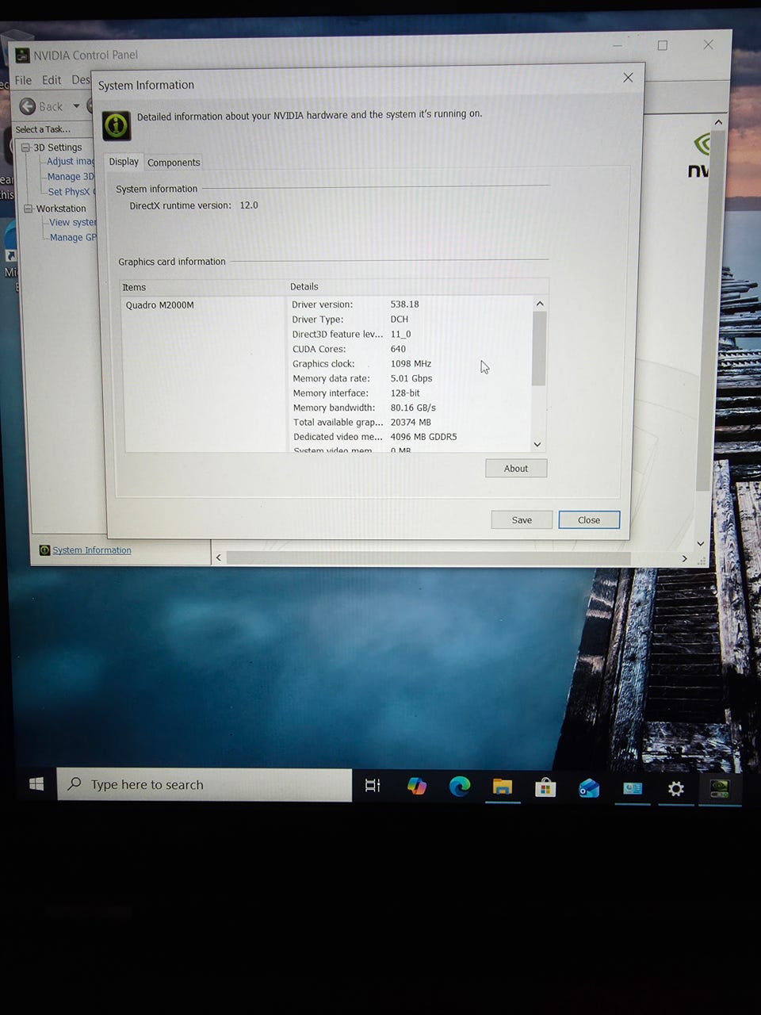Screen dimensions: 761x1015
Task: Click the About button
Action: point(516,469)
